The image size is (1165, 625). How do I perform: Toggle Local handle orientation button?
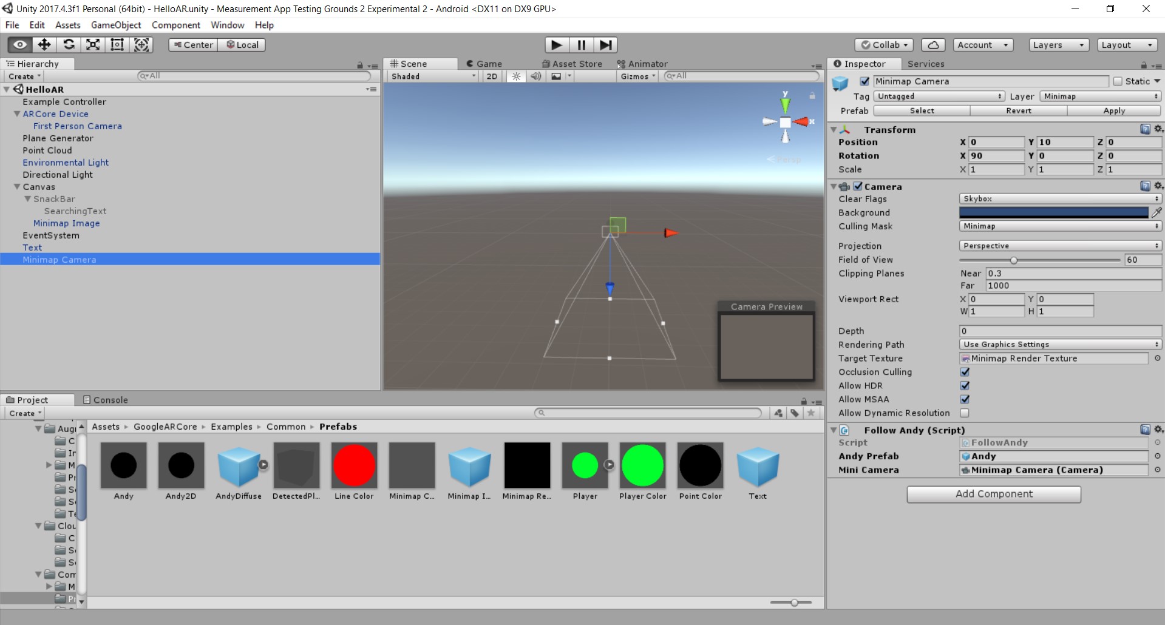coord(242,45)
